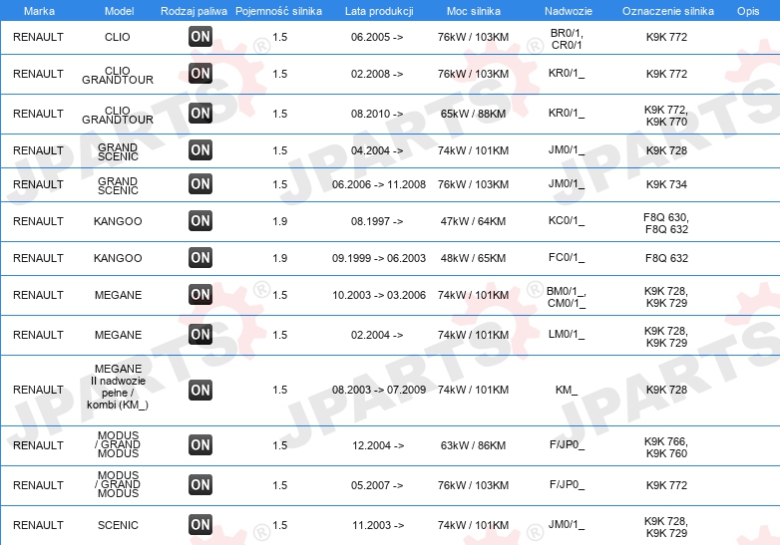This screenshot has width=780, height=545.
Task: Click Oznaczenie silnika column header
Action: tap(668, 11)
